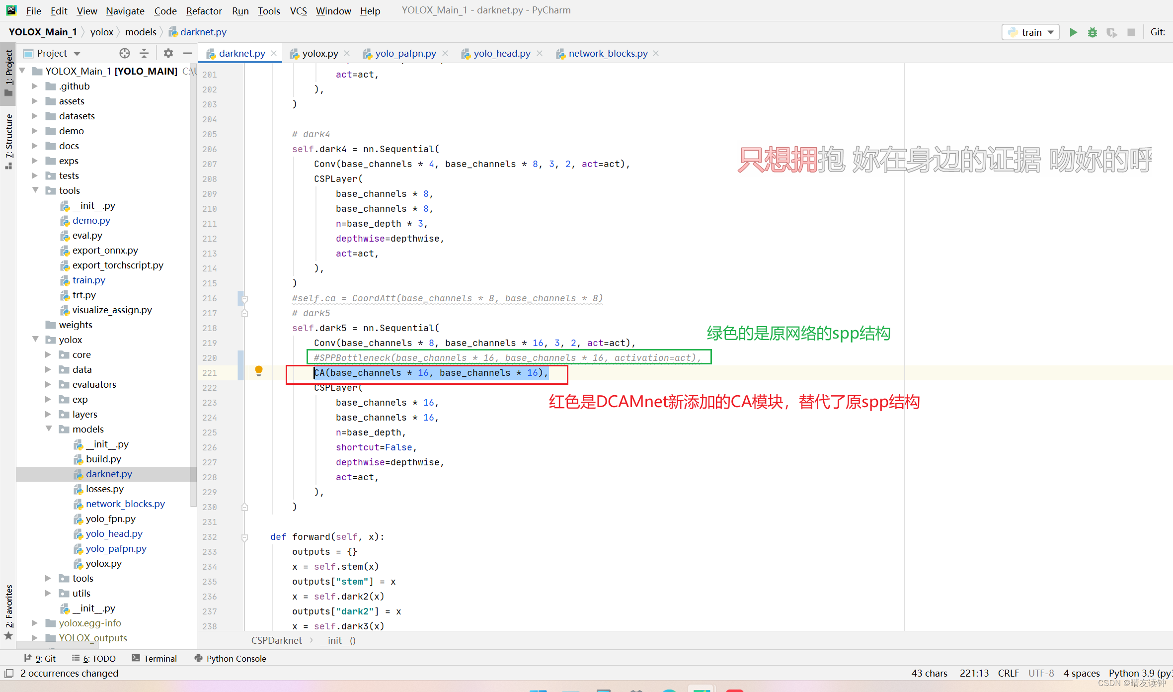Screen dimensions: 1173x692
Task: Close the yolo_pafpn.py editor tab
Action: 445,53
